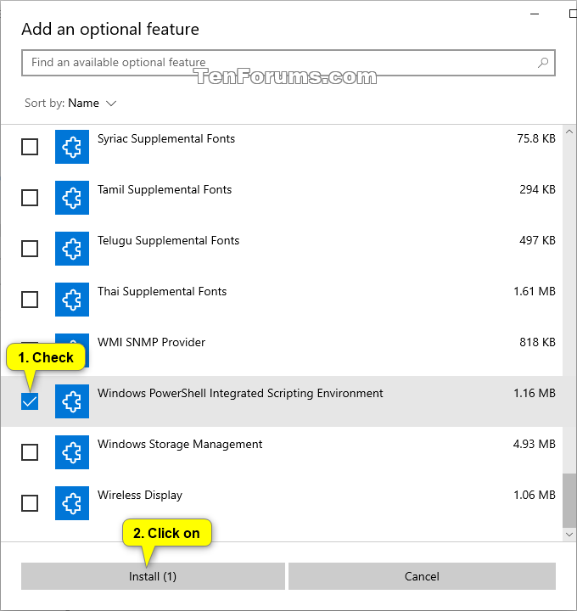The image size is (577, 611).
Task: Click the Tamil Supplemental Fonts puzzle icon
Action: coord(72,198)
